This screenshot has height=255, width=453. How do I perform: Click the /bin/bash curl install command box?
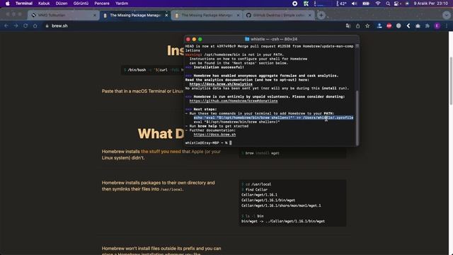click(153, 70)
